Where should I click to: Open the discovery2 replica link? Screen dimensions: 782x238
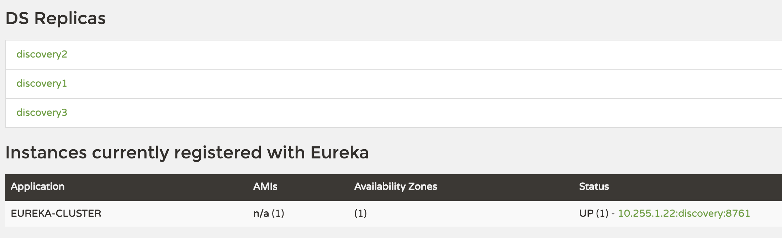42,54
